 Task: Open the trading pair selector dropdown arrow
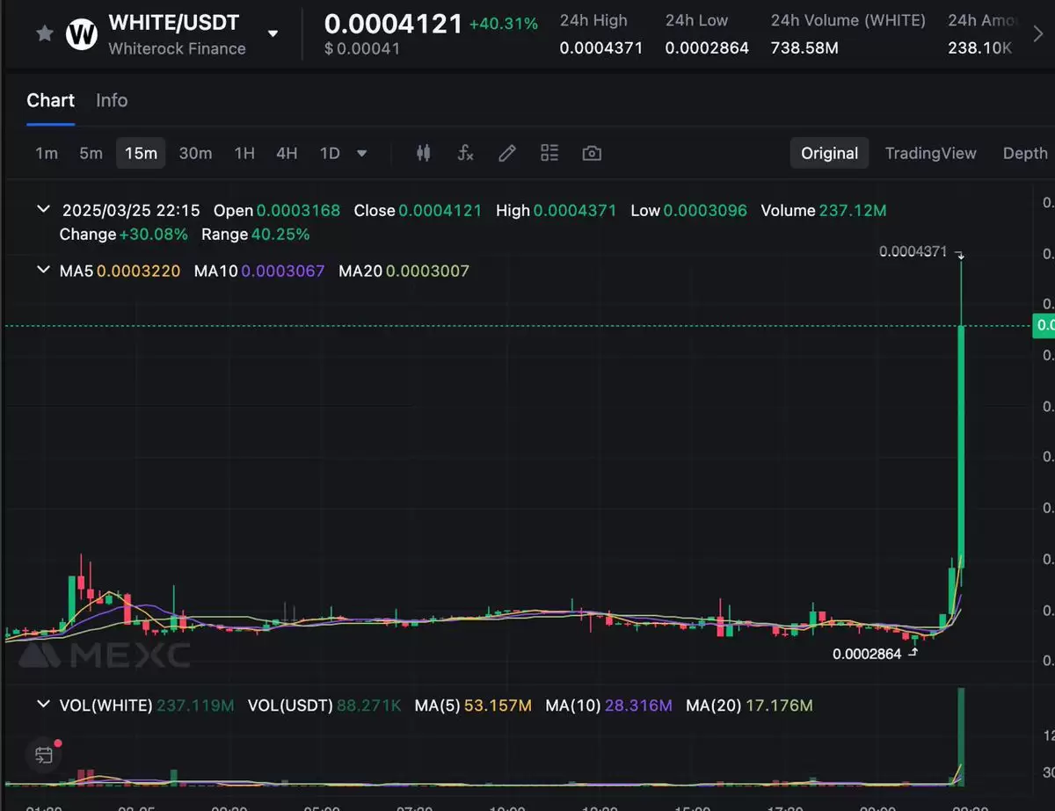pos(273,33)
